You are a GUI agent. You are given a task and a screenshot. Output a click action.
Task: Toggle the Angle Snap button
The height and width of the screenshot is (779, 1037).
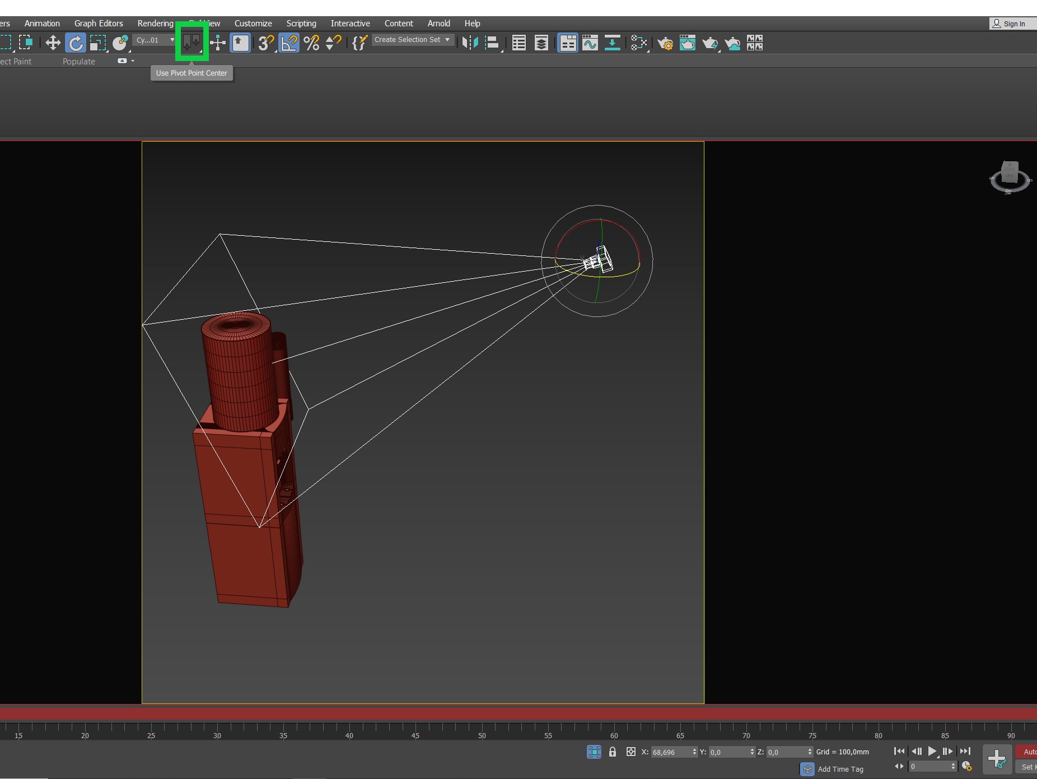(289, 43)
